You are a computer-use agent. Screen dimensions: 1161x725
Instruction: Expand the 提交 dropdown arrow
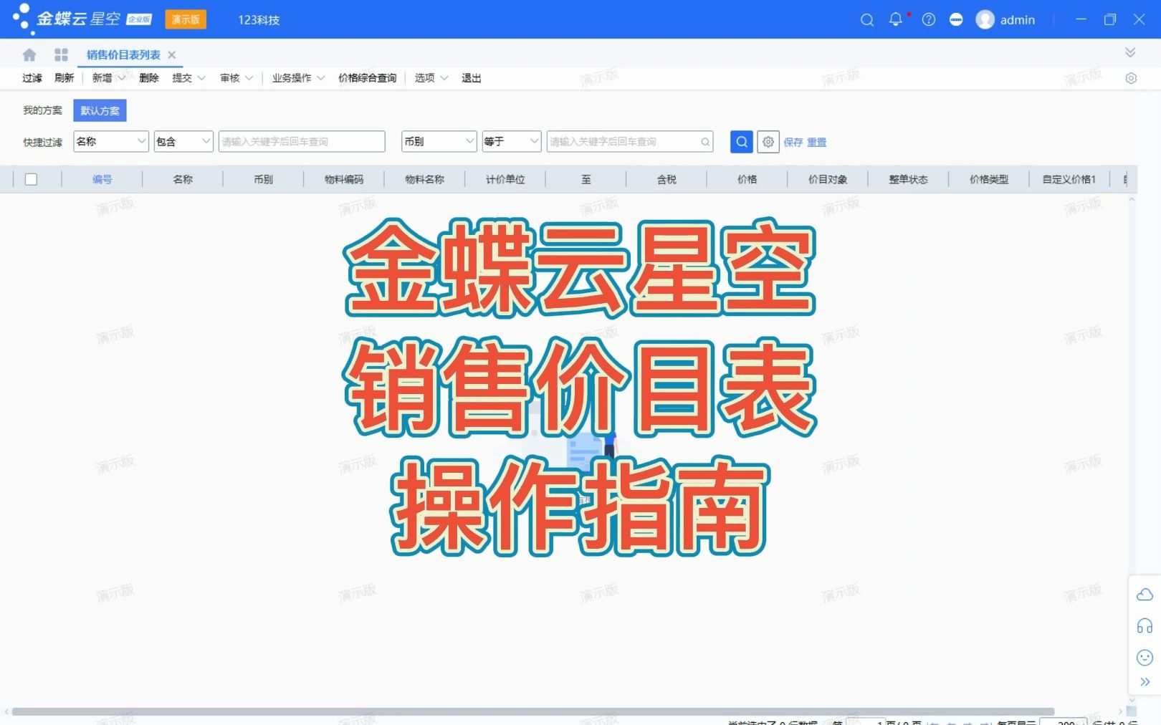pos(201,78)
